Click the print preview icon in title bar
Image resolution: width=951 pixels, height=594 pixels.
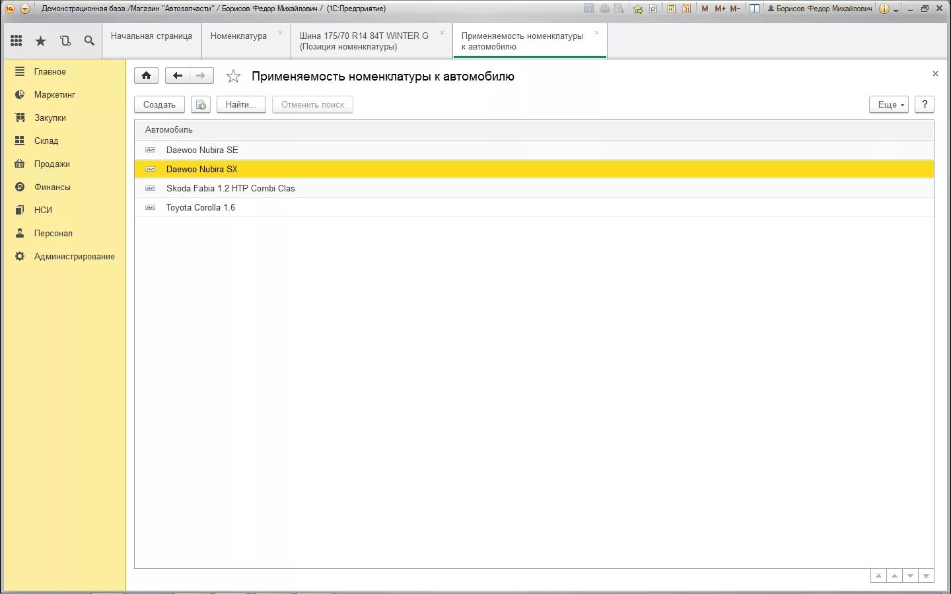tap(619, 9)
